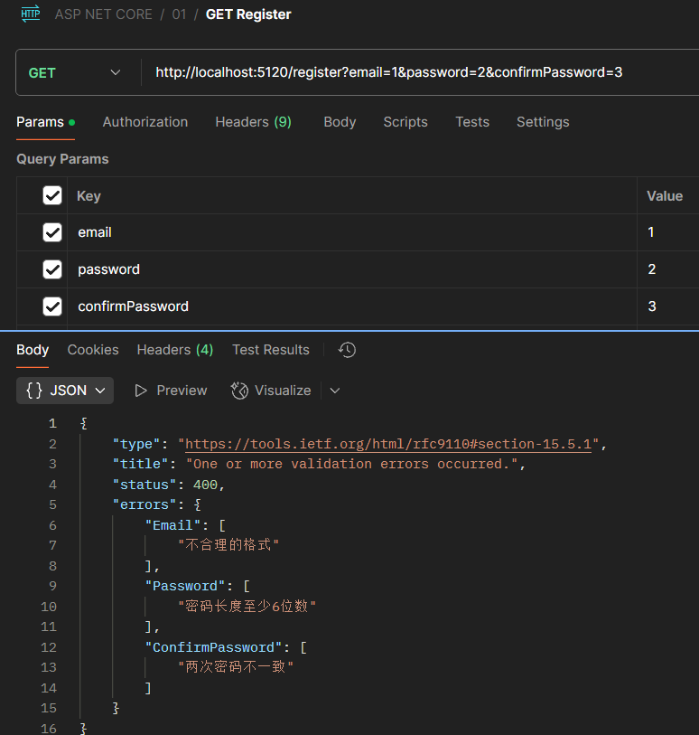Viewport: 699px width, 735px height.
Task: Switch to the Authorization tab
Action: pyautogui.click(x=145, y=122)
